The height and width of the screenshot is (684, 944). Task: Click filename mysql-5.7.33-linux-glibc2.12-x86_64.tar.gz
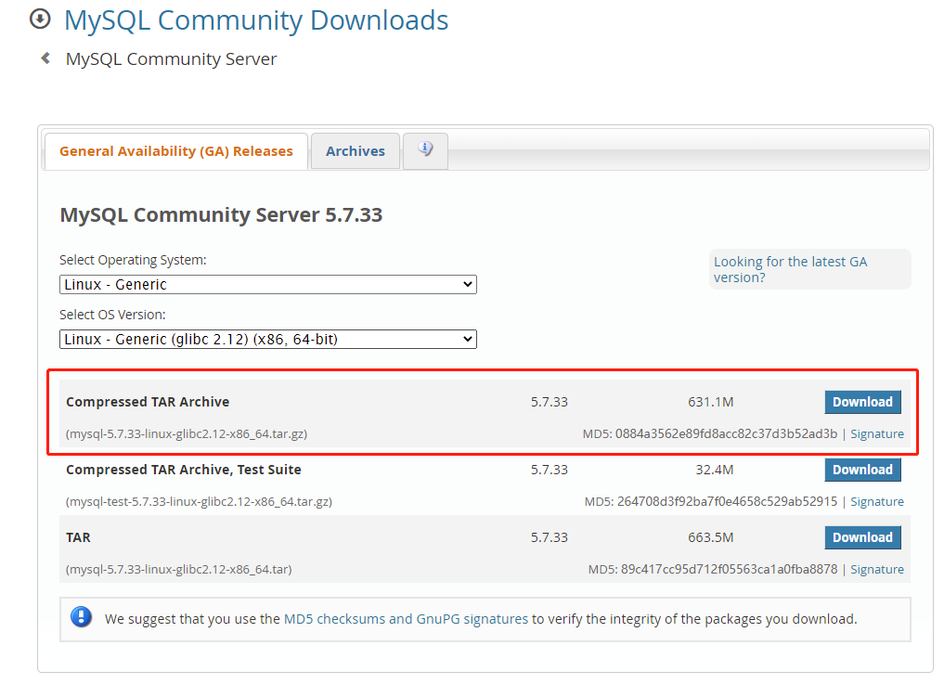tap(187, 434)
